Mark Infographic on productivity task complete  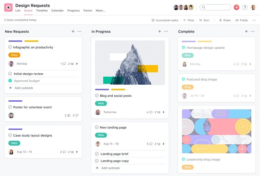(x=10, y=47)
